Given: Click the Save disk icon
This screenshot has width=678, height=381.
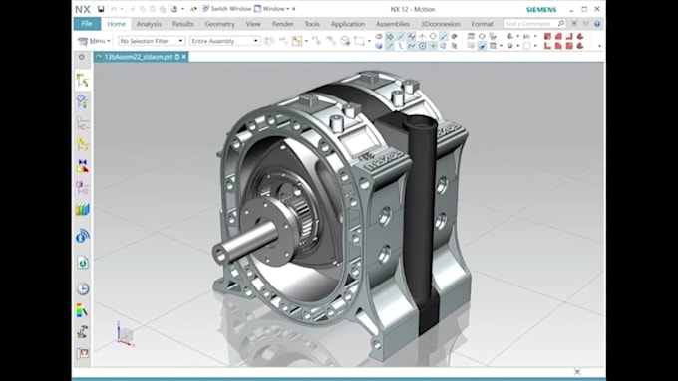Looking at the screenshot, I should [101, 9].
